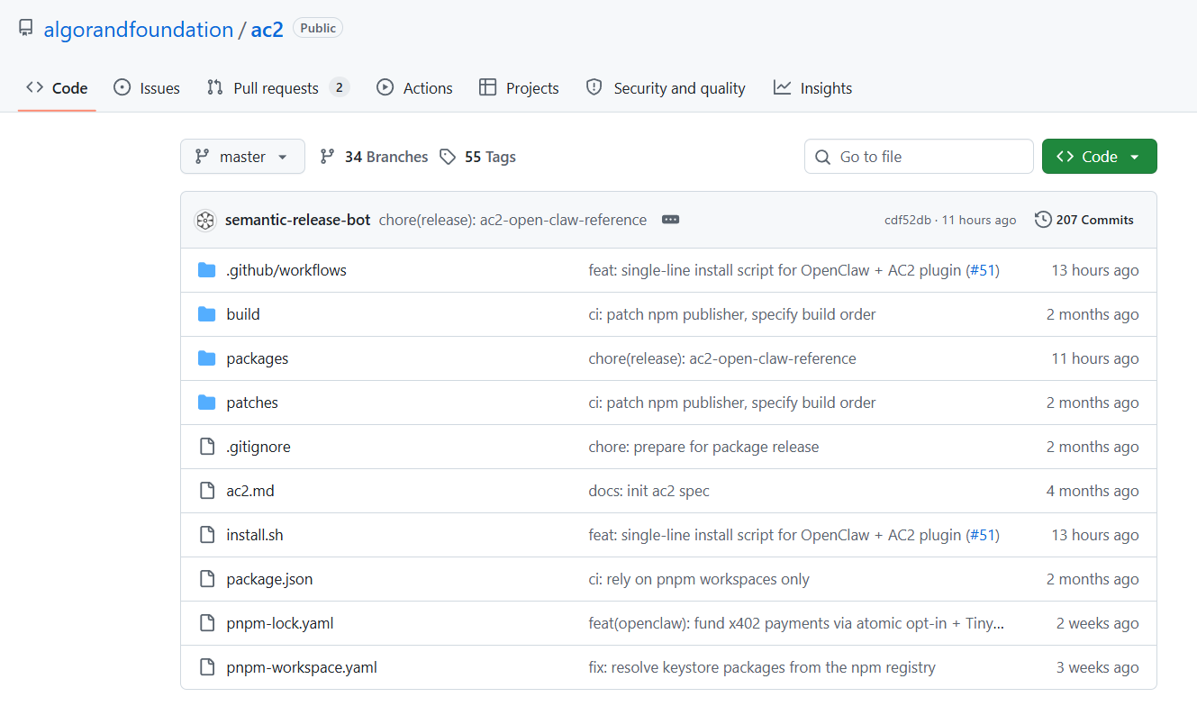Open the install.sh file
1197x706 pixels.
click(255, 535)
